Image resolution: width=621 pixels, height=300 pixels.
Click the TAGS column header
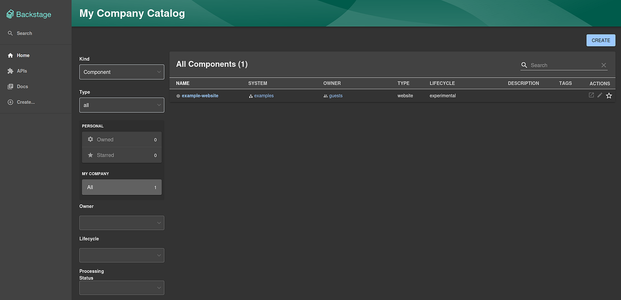pos(566,83)
